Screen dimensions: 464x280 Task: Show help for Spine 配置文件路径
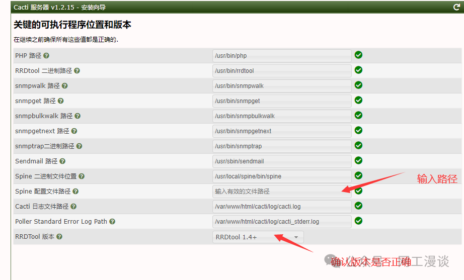[x=75, y=192]
